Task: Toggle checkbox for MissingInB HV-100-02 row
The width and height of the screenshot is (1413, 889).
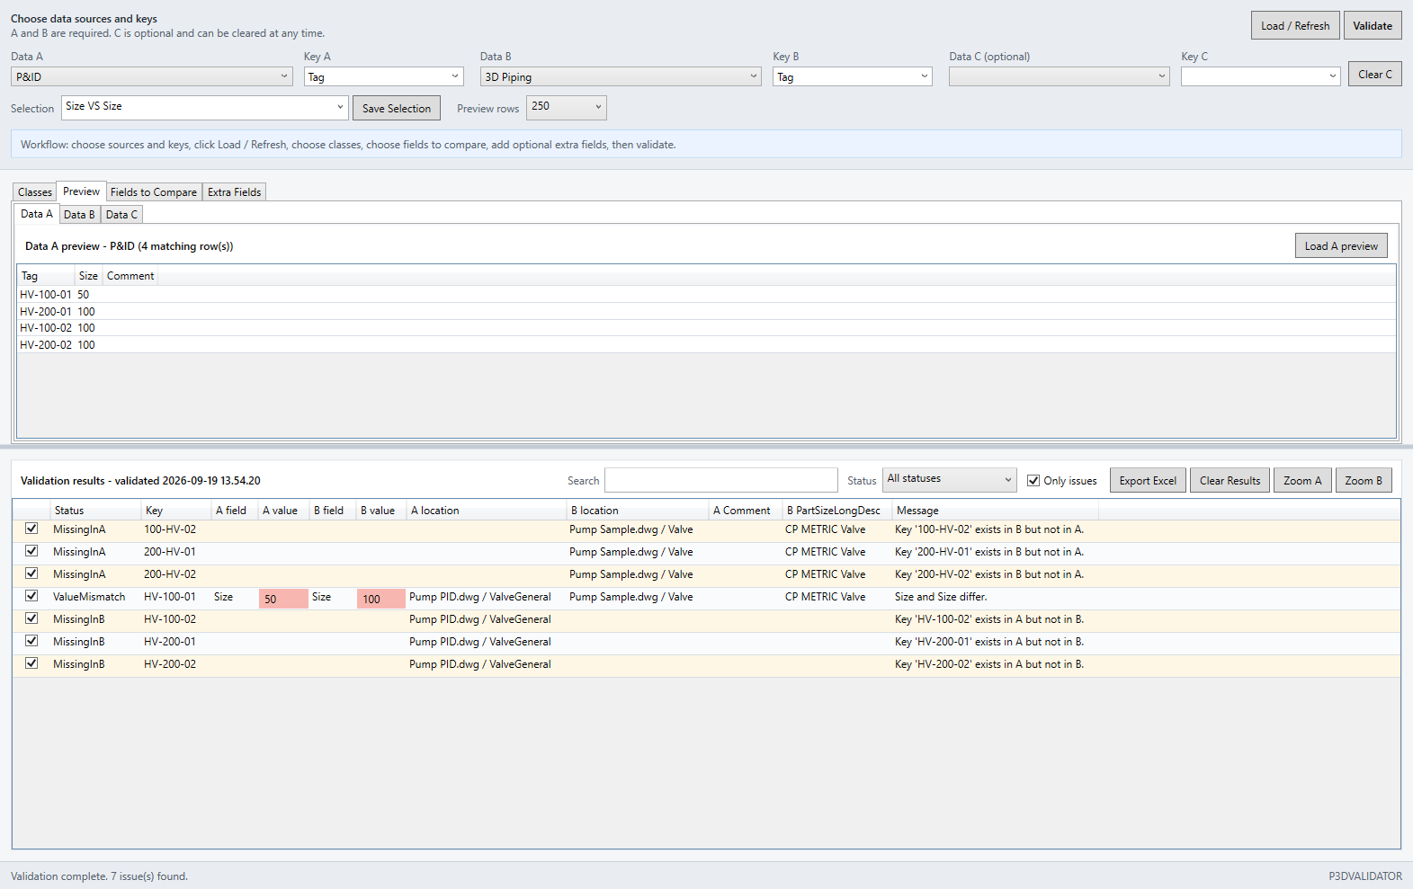Action: (31, 619)
